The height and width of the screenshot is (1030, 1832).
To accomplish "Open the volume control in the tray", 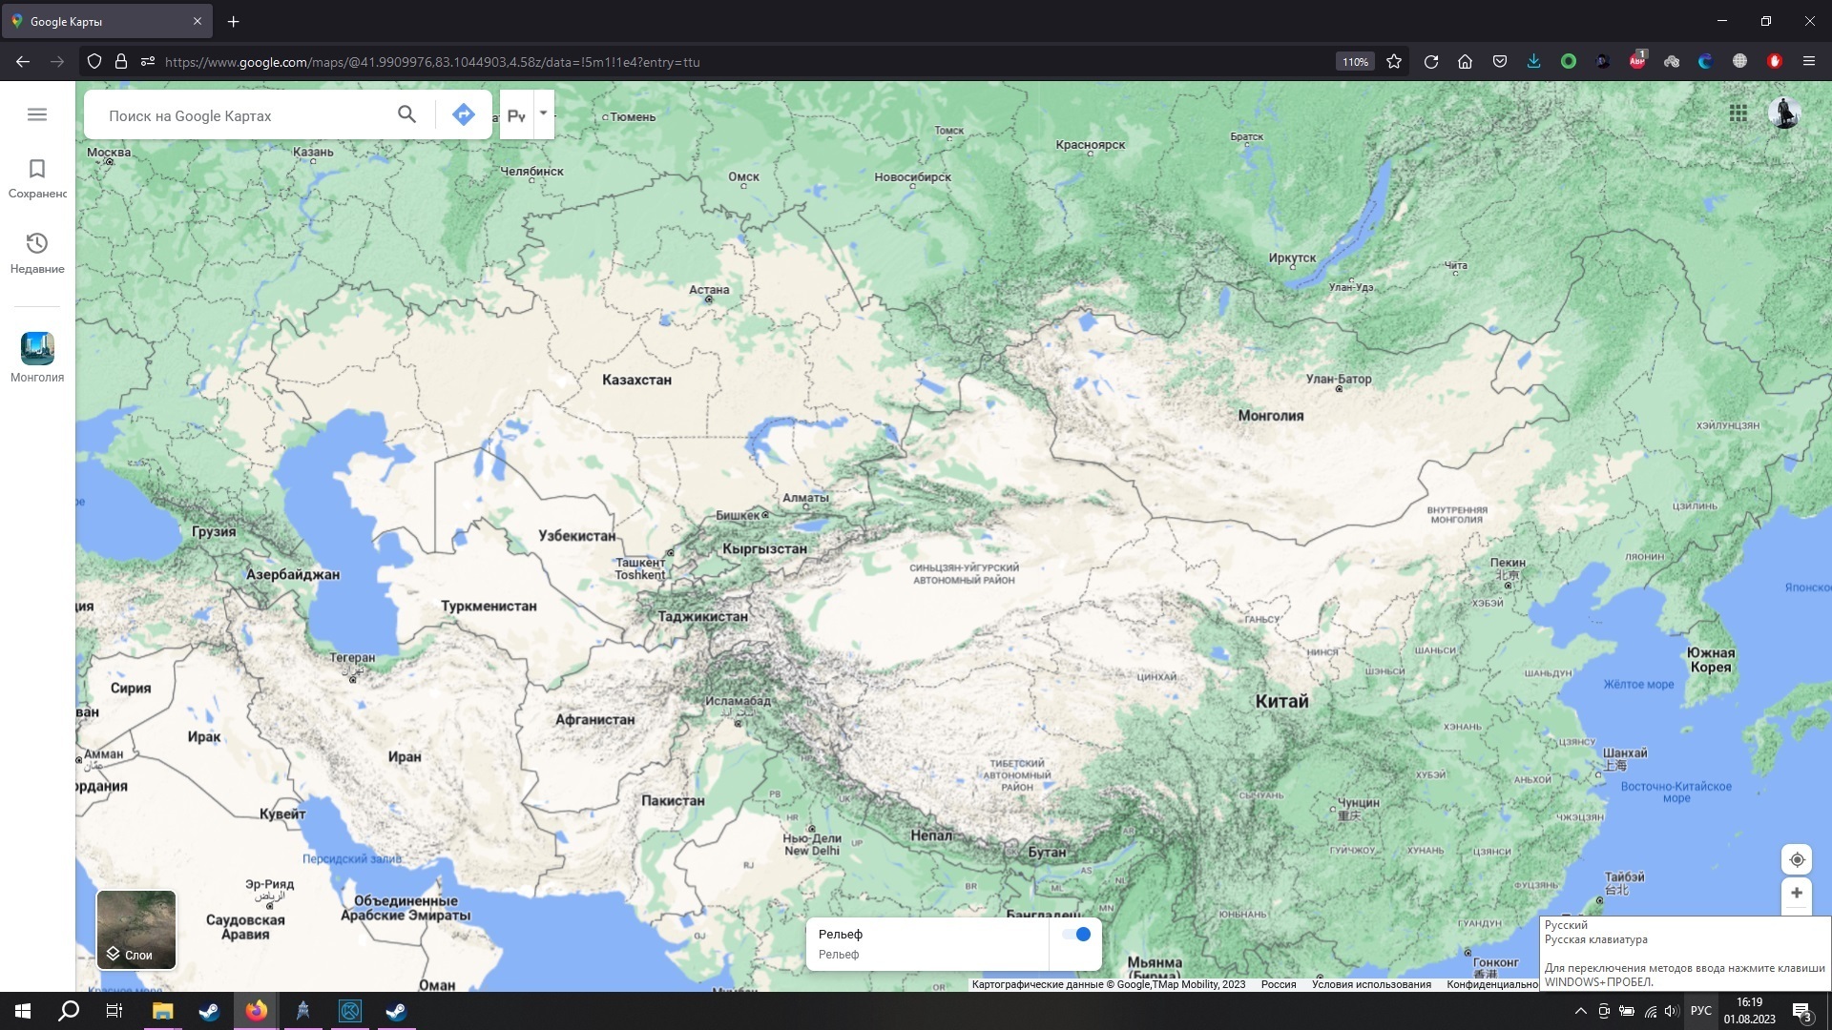I will [x=1672, y=1011].
